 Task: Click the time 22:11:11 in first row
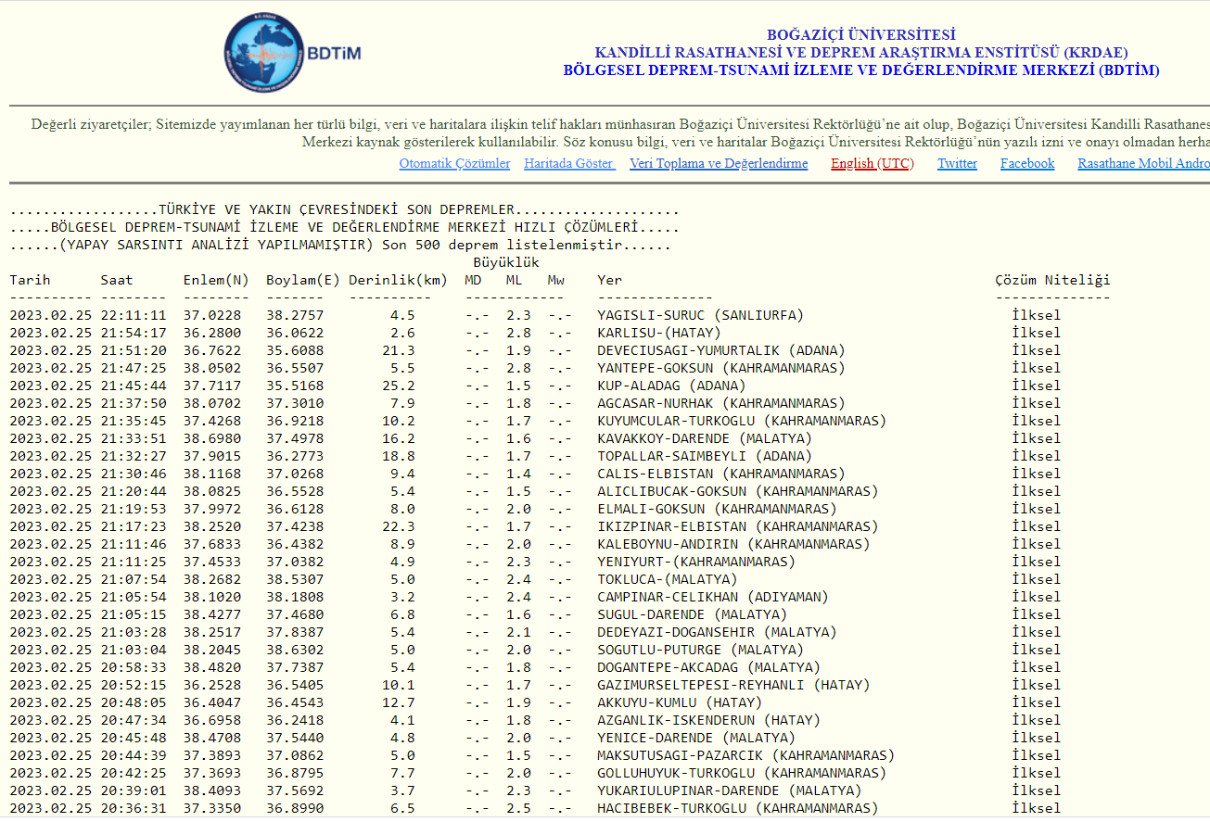click(x=134, y=315)
